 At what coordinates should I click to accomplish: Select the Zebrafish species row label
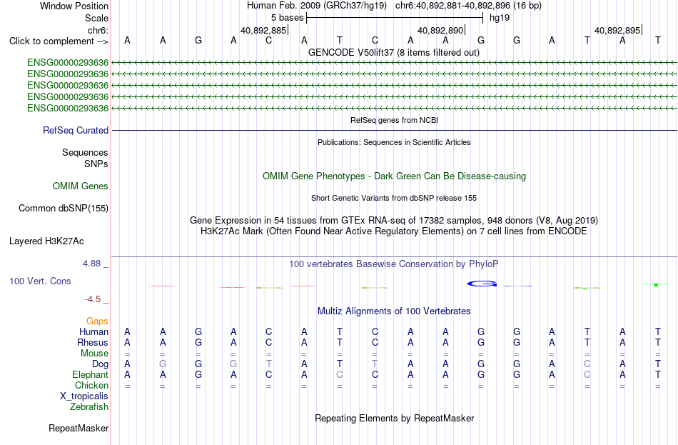89,407
